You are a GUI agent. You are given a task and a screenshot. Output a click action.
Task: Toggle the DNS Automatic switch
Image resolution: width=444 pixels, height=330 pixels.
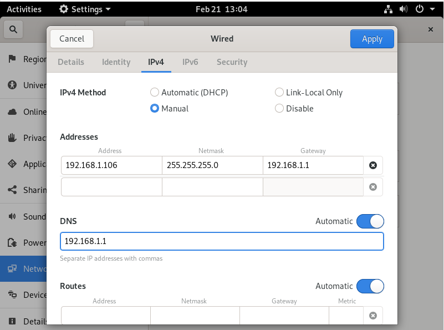coord(370,221)
